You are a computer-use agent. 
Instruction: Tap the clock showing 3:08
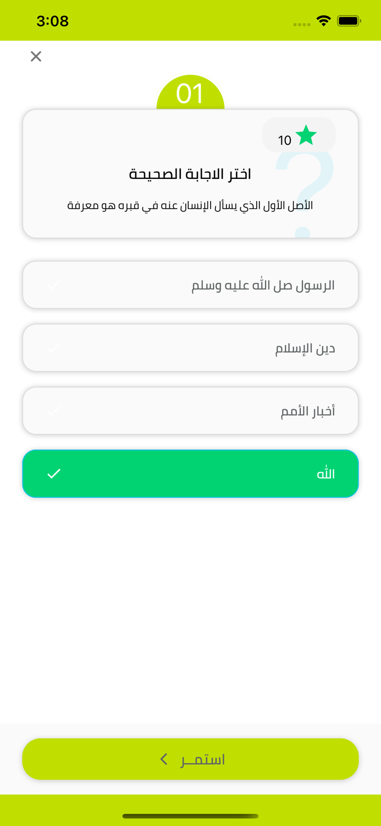53,20
